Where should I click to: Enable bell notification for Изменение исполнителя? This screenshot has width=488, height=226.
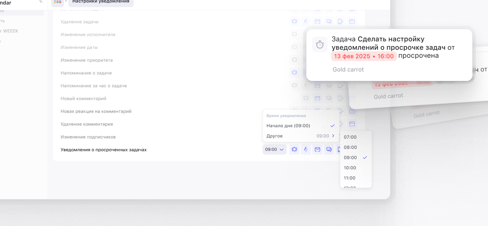[295, 34]
